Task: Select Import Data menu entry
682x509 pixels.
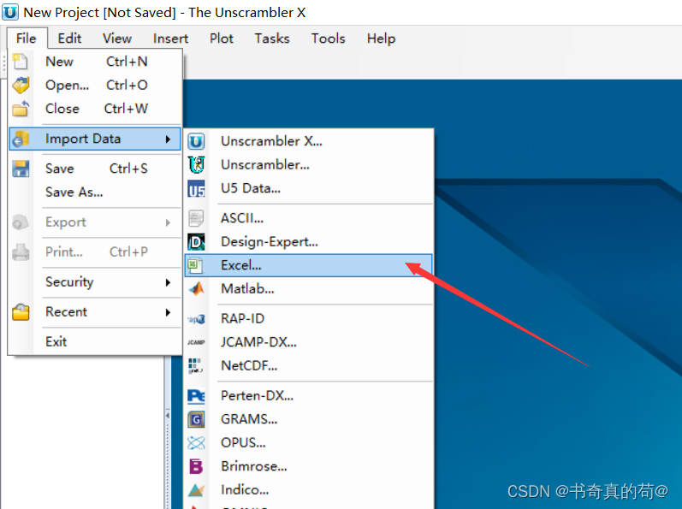Action: pos(95,139)
